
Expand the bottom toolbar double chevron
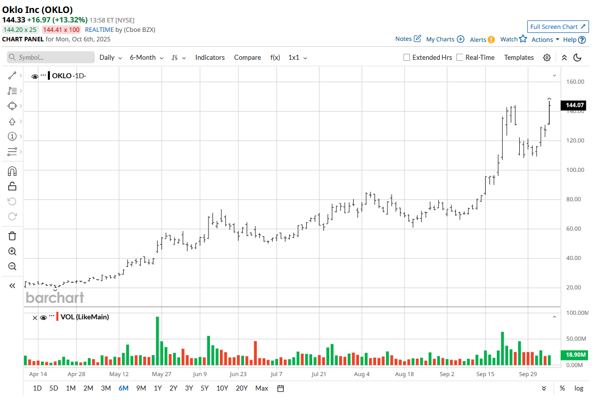click(544, 389)
